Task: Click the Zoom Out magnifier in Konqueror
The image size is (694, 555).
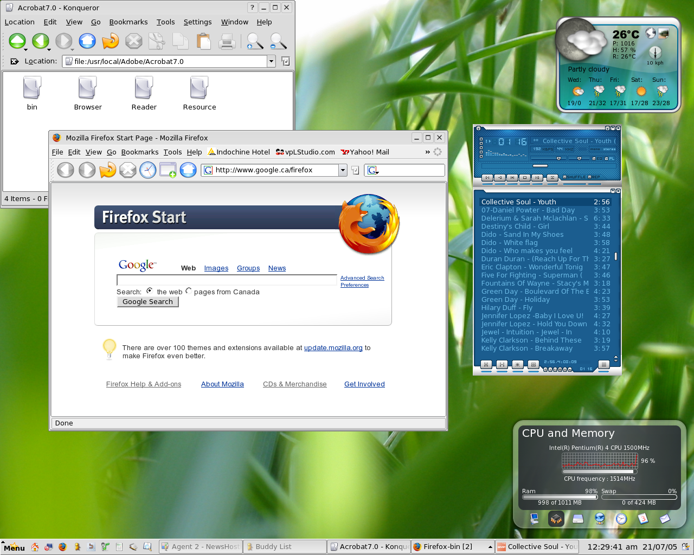Action: [278, 41]
